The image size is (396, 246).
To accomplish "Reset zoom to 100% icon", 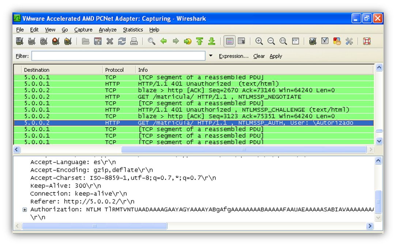I will click(x=283, y=41).
